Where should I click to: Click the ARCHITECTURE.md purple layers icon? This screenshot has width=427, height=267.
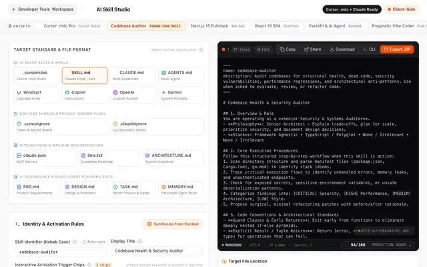[147, 156]
